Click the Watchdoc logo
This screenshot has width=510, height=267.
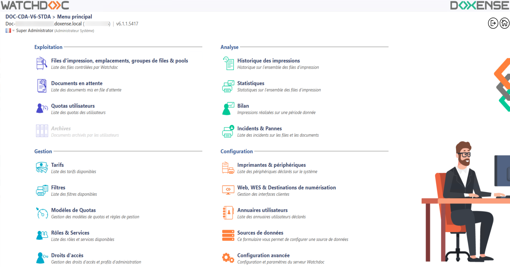click(x=35, y=5)
